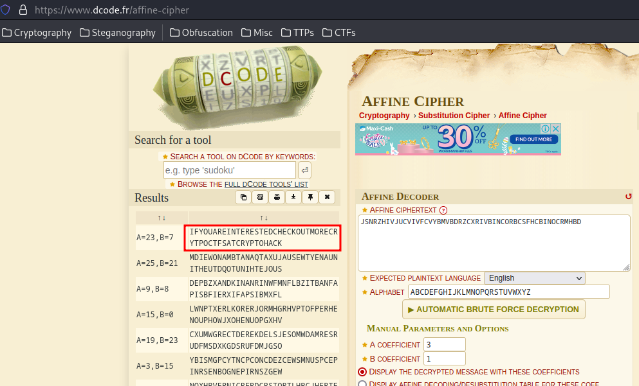Focus the 'e.g. type sudoku' search field
Viewport: 639px width, 386px height.
pyautogui.click(x=230, y=170)
